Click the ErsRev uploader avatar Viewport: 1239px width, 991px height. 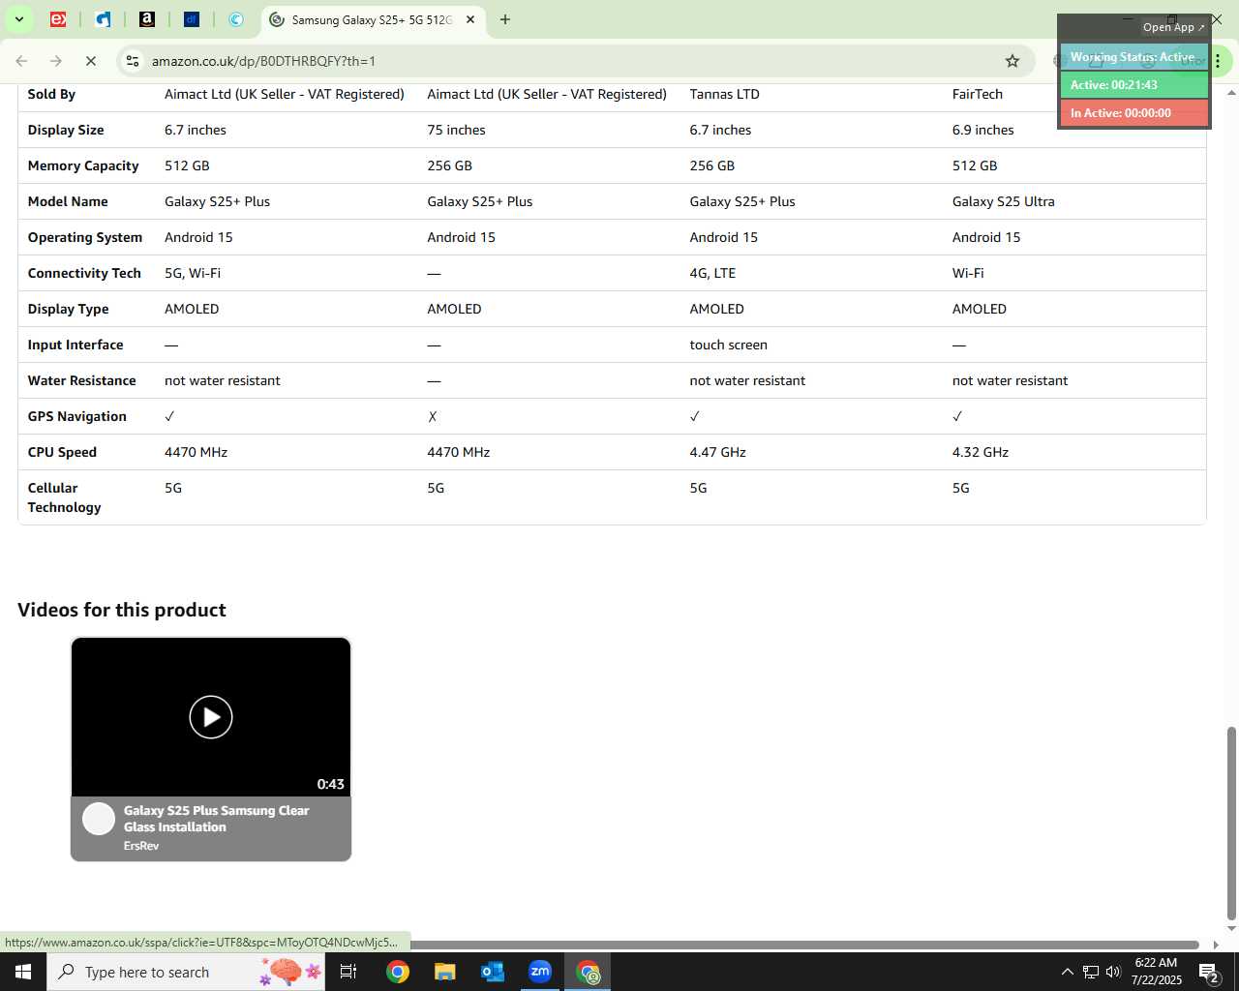click(x=99, y=819)
